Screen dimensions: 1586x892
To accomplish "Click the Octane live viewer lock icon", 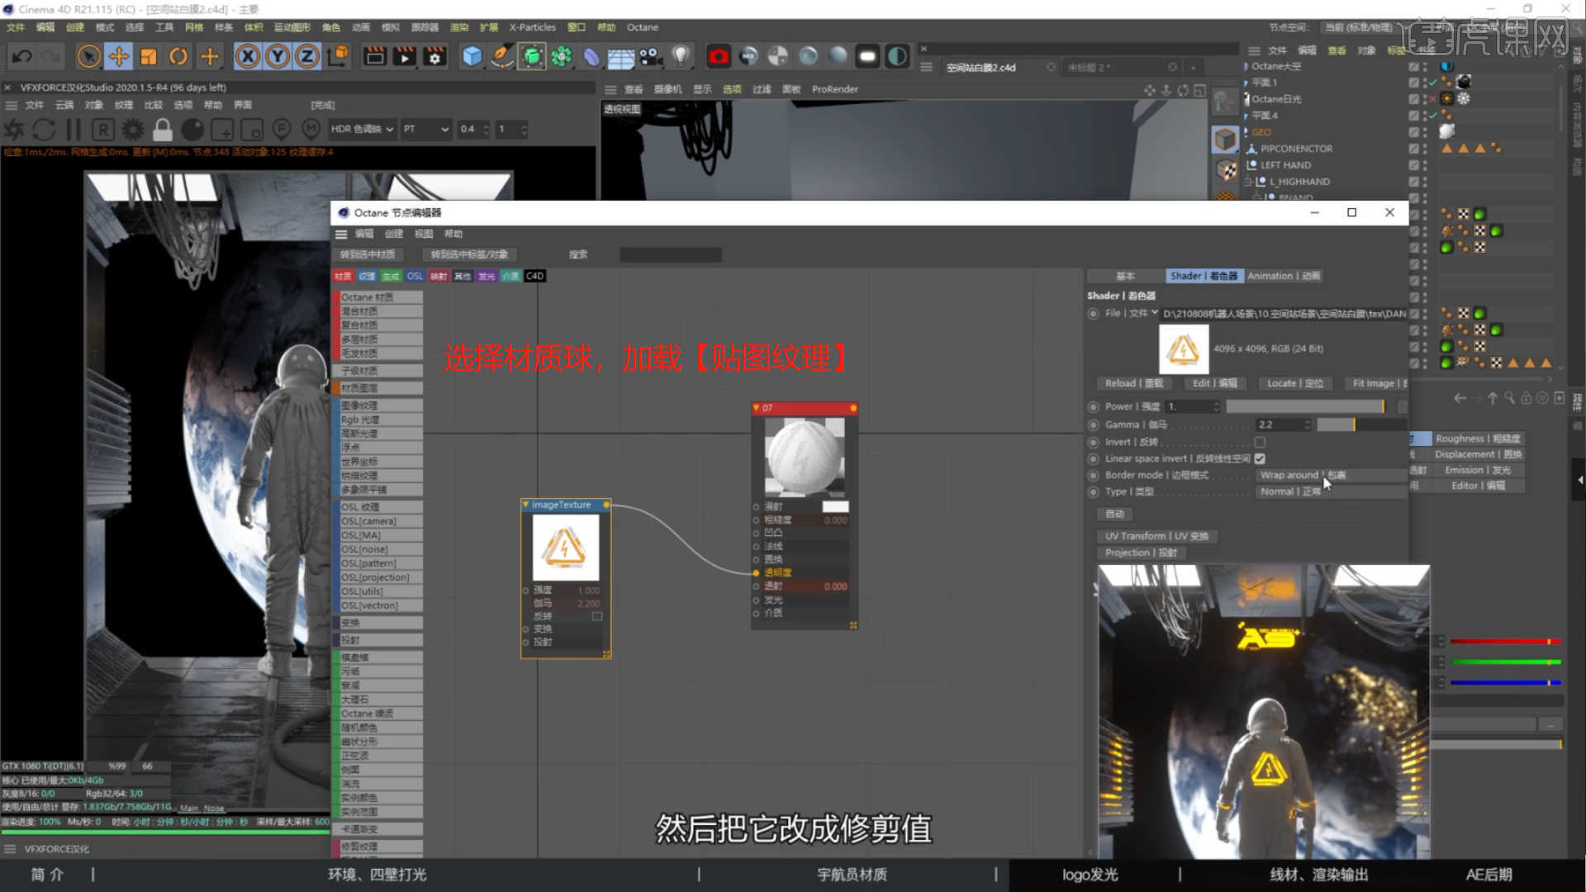I will tap(163, 130).
